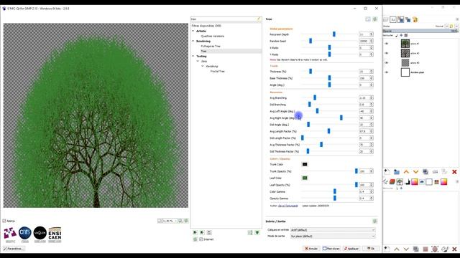
Task: Click the delete red X in lower GIMP dock
Action: point(454,249)
